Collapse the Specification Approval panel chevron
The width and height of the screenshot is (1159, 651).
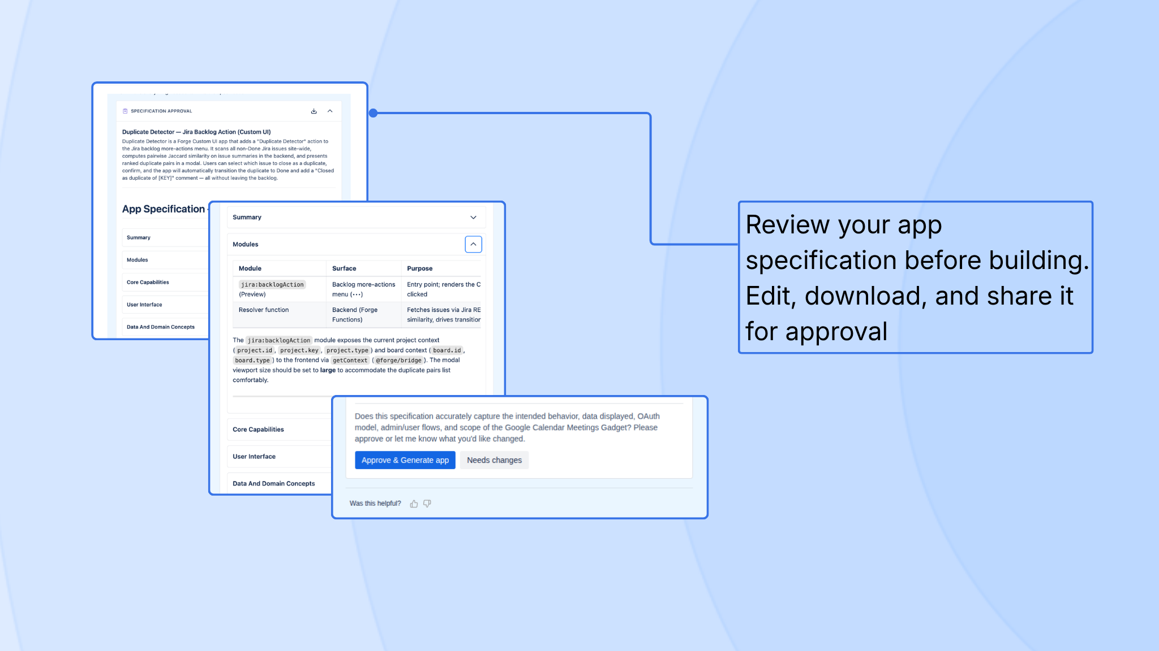point(330,111)
